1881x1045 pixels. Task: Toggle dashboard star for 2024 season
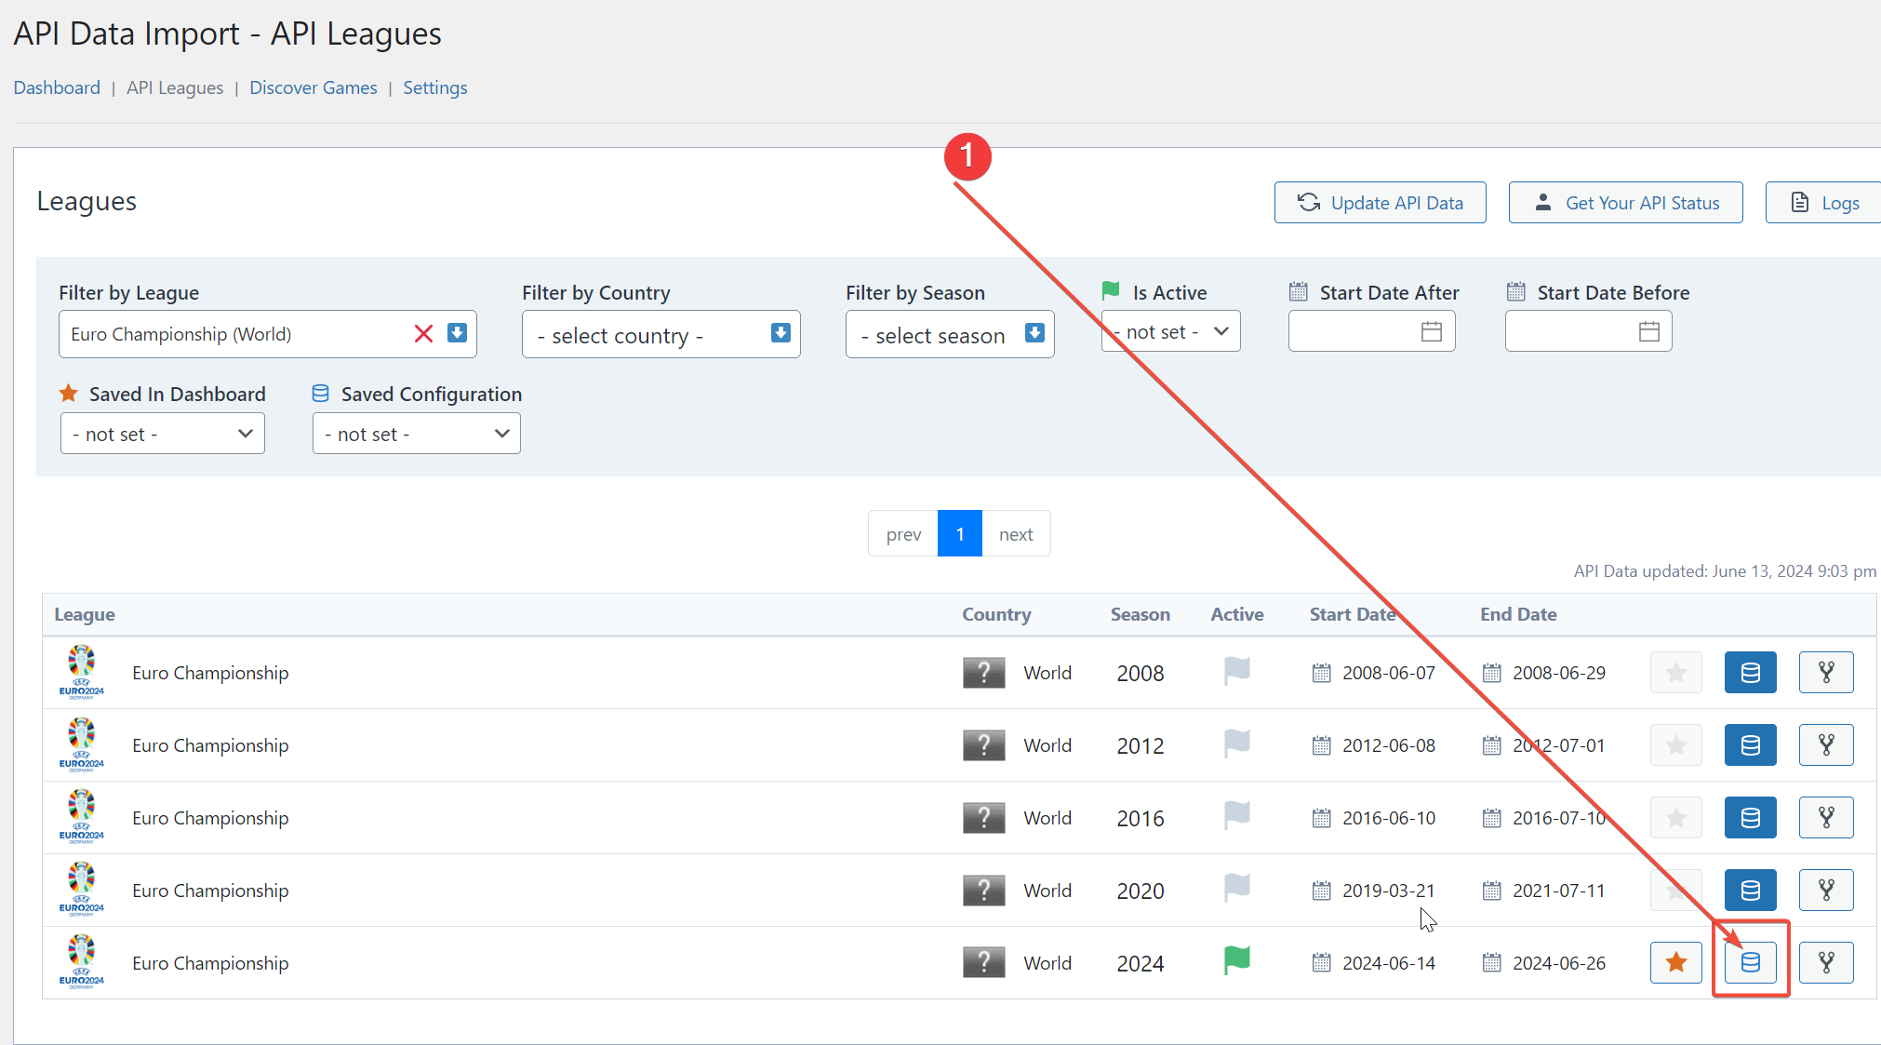[1675, 962]
